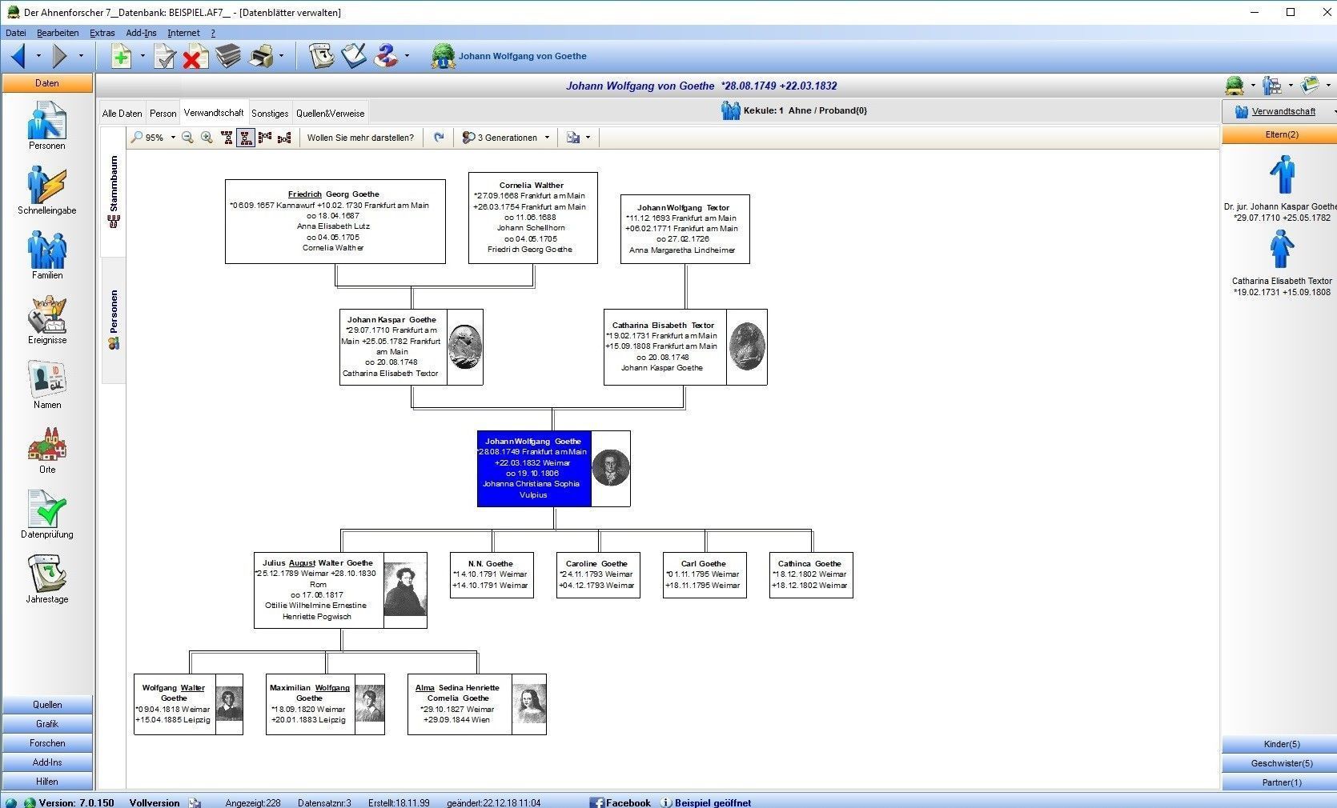
Task: Switch to the horizontal tree layout button
Action: [265, 138]
